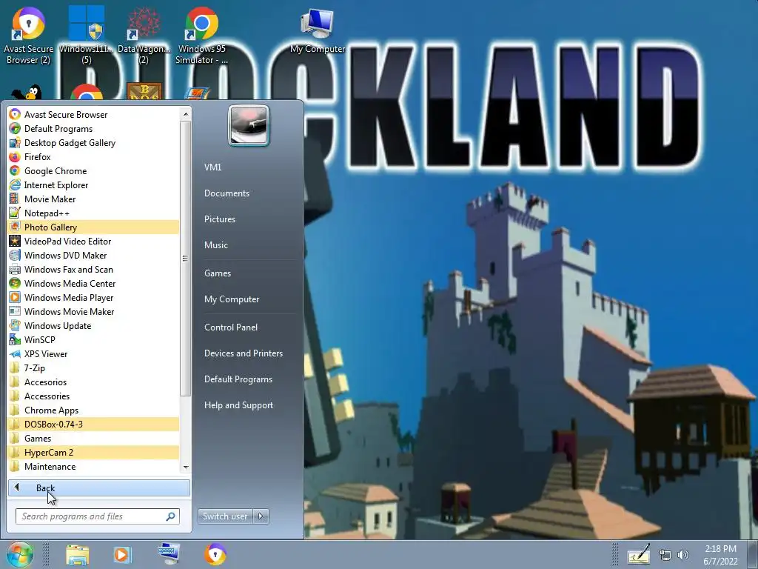Screen dimensions: 758x569
Task: Click the taskbar clock showing 2:18 PM
Action: coord(720,555)
